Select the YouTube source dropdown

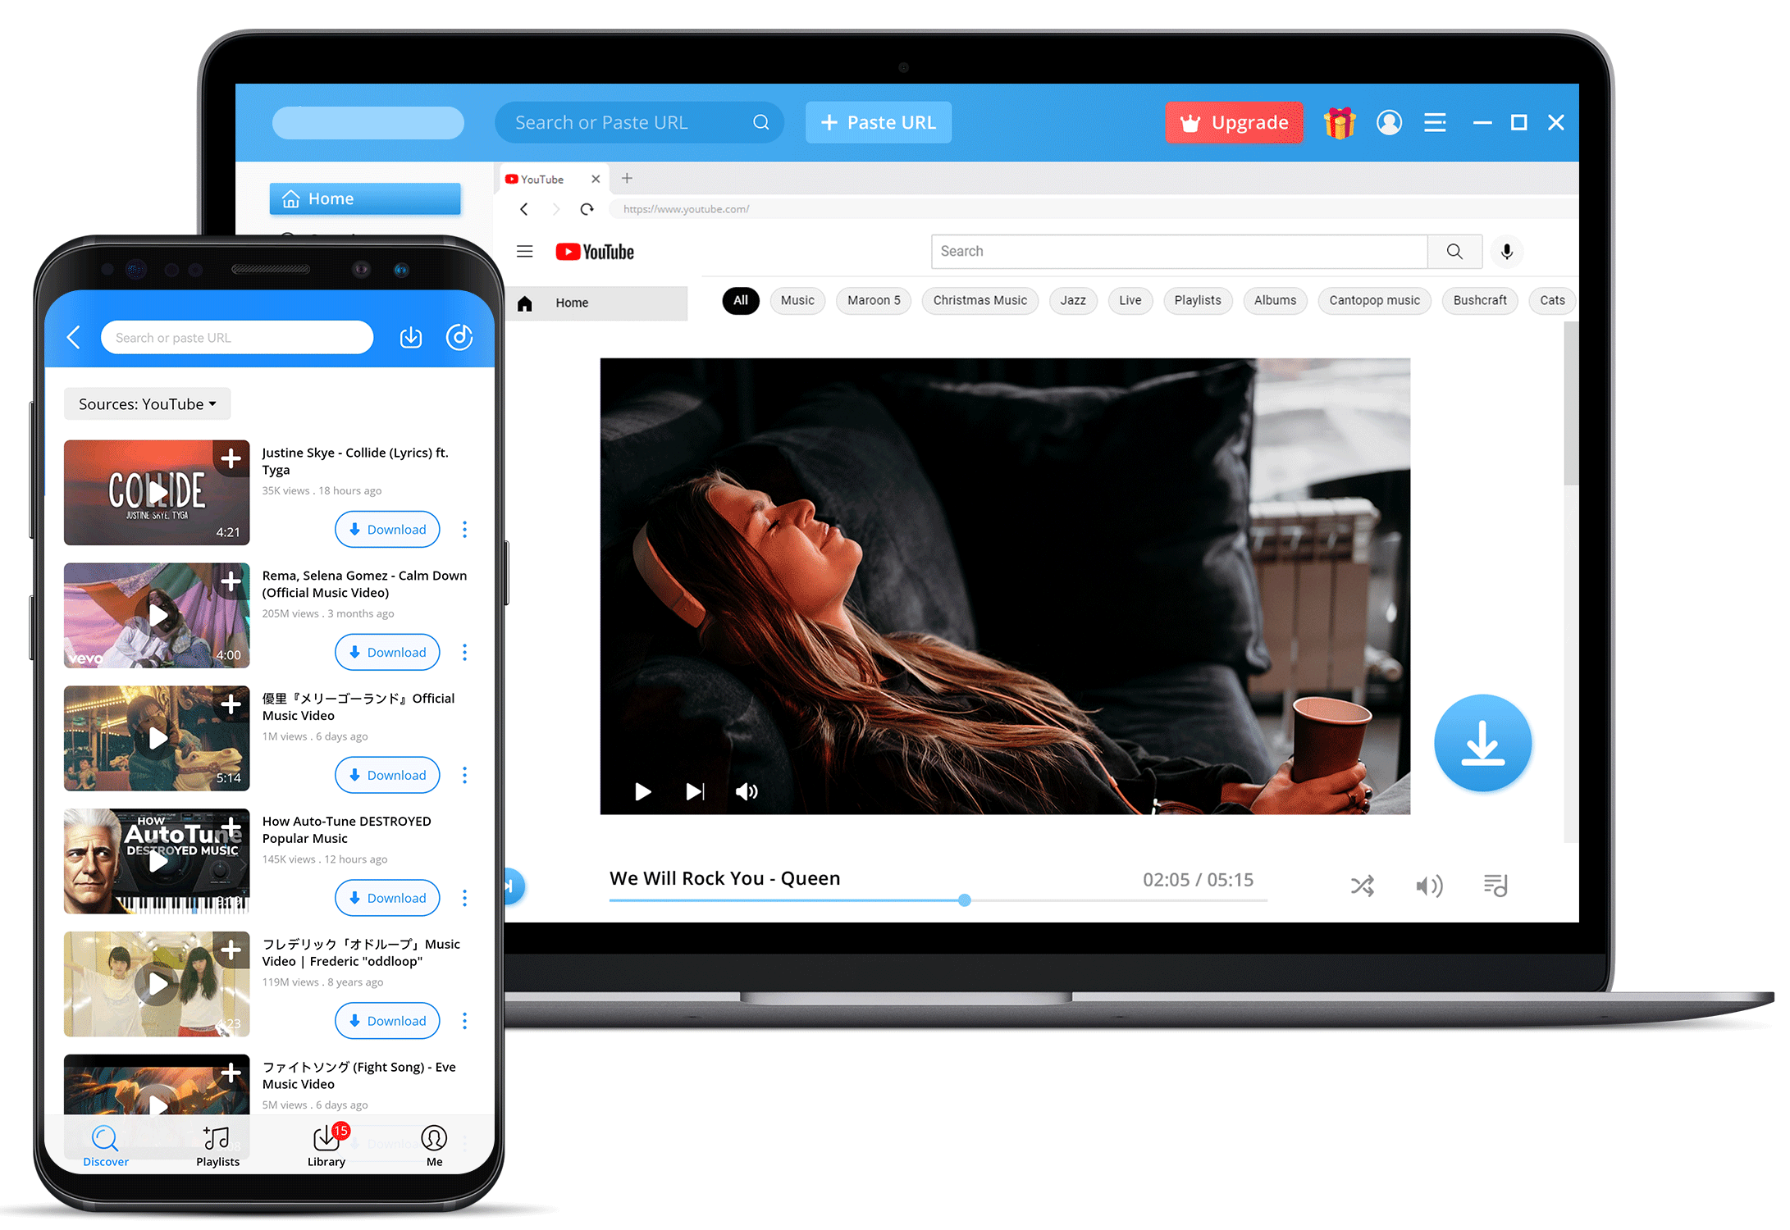[149, 403]
